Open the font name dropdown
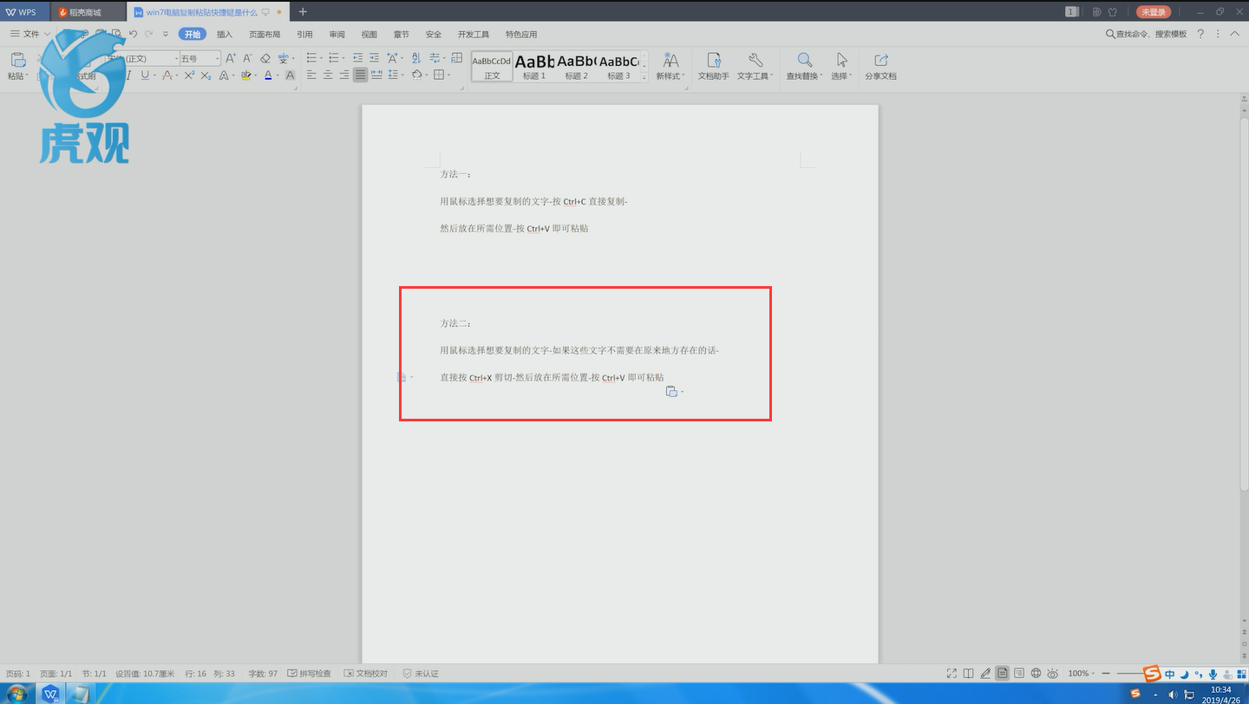Viewport: 1249px width, 704px height. [x=174, y=58]
